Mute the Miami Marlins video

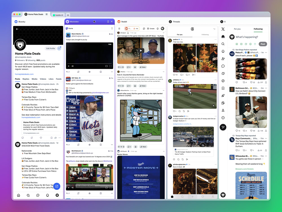pos(73,66)
